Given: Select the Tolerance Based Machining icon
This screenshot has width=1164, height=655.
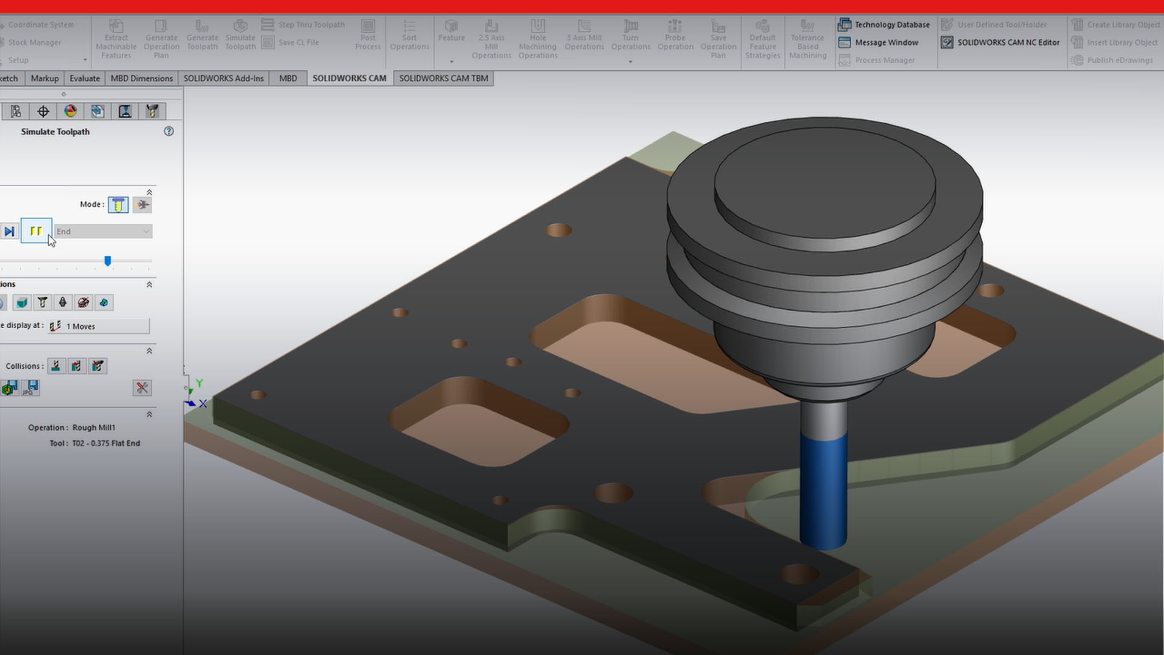Looking at the screenshot, I should click(x=808, y=36).
